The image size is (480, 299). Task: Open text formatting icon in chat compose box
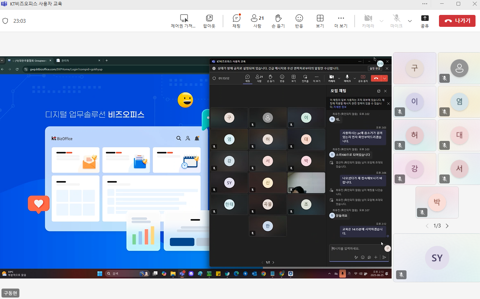tap(356, 257)
